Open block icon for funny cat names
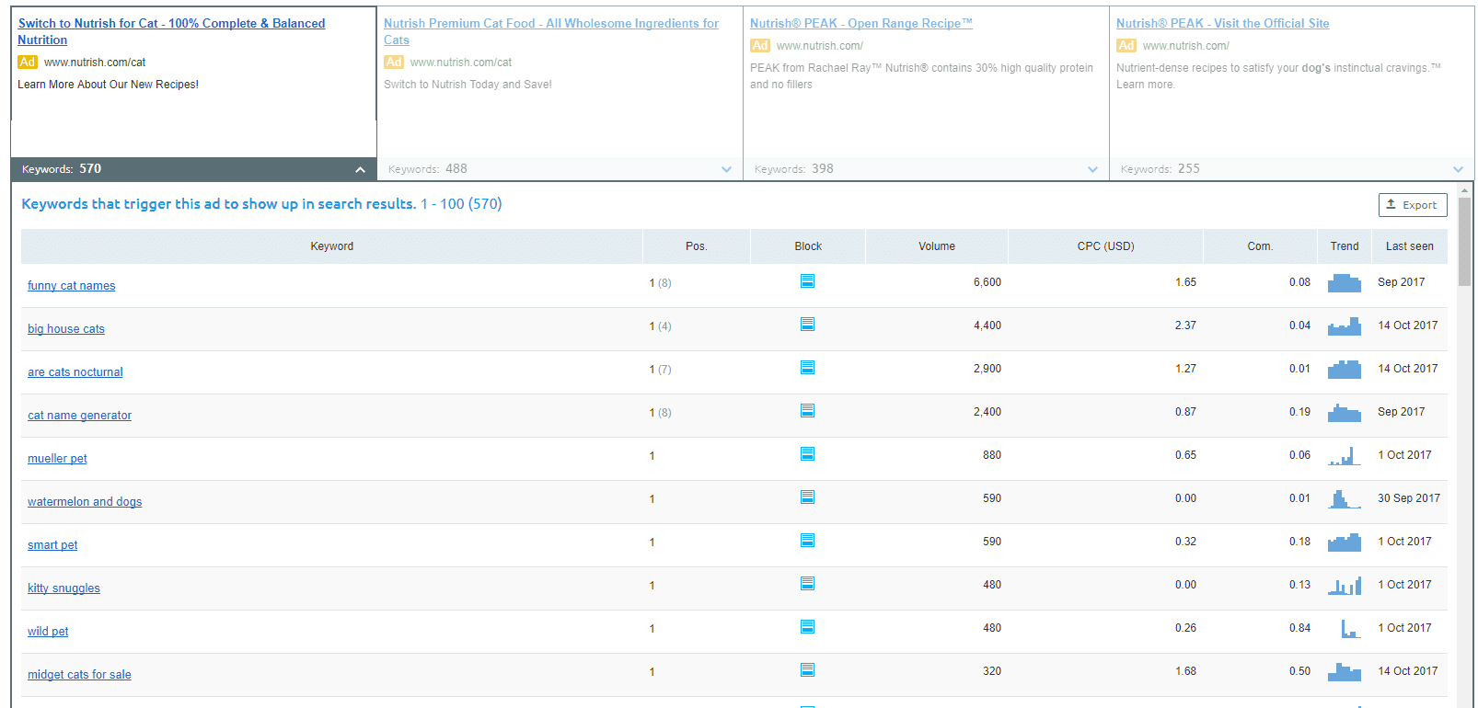The width and height of the screenshot is (1478, 708). point(807,281)
